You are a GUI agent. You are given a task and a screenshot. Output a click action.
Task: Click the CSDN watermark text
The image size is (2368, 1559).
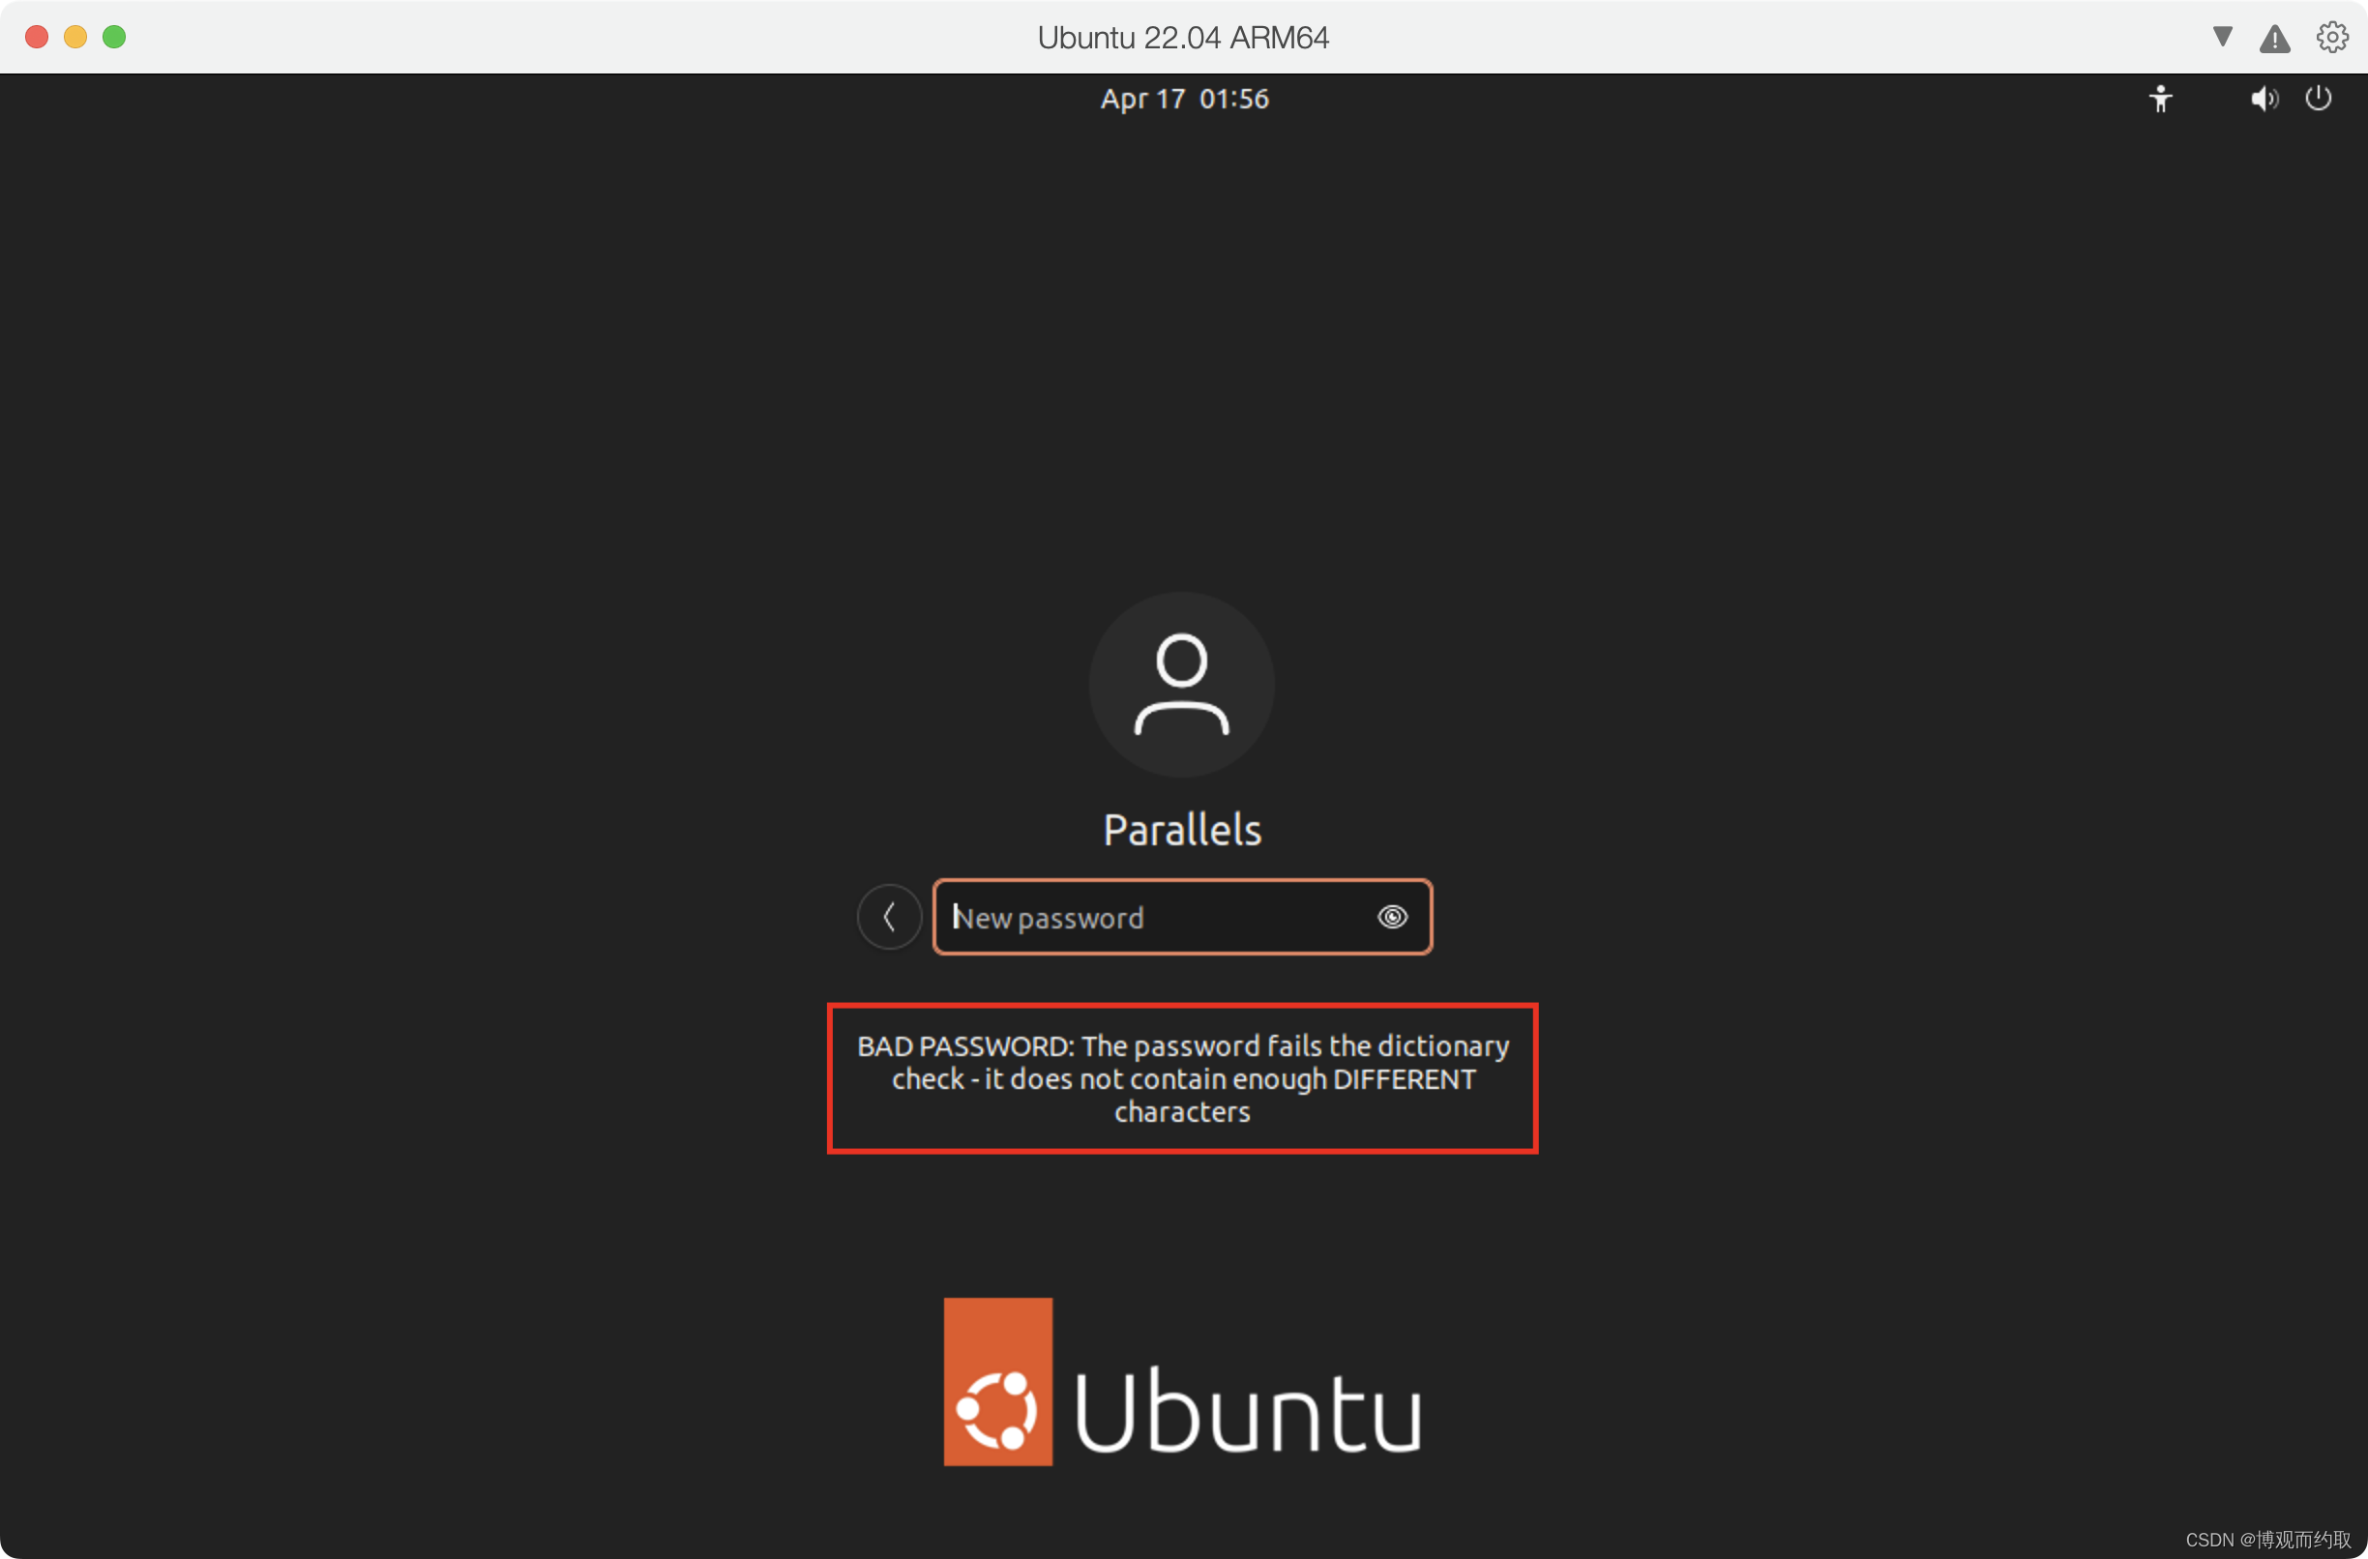tap(2266, 1539)
